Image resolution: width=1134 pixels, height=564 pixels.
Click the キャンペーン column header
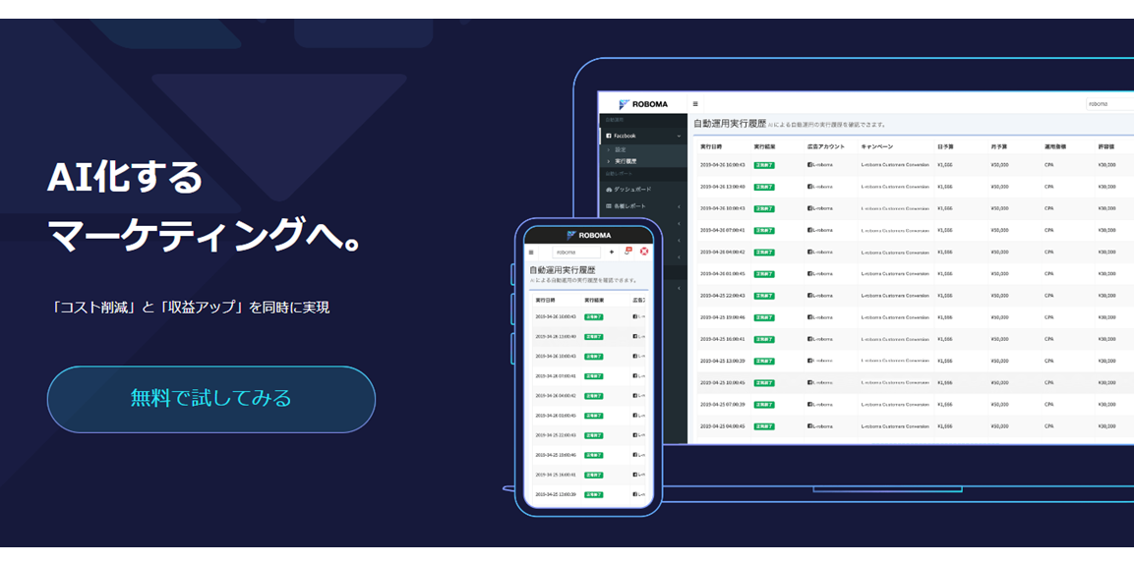pos(876,146)
